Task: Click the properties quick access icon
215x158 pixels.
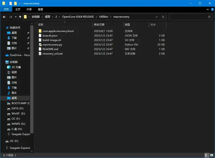Action: coord(11,3)
